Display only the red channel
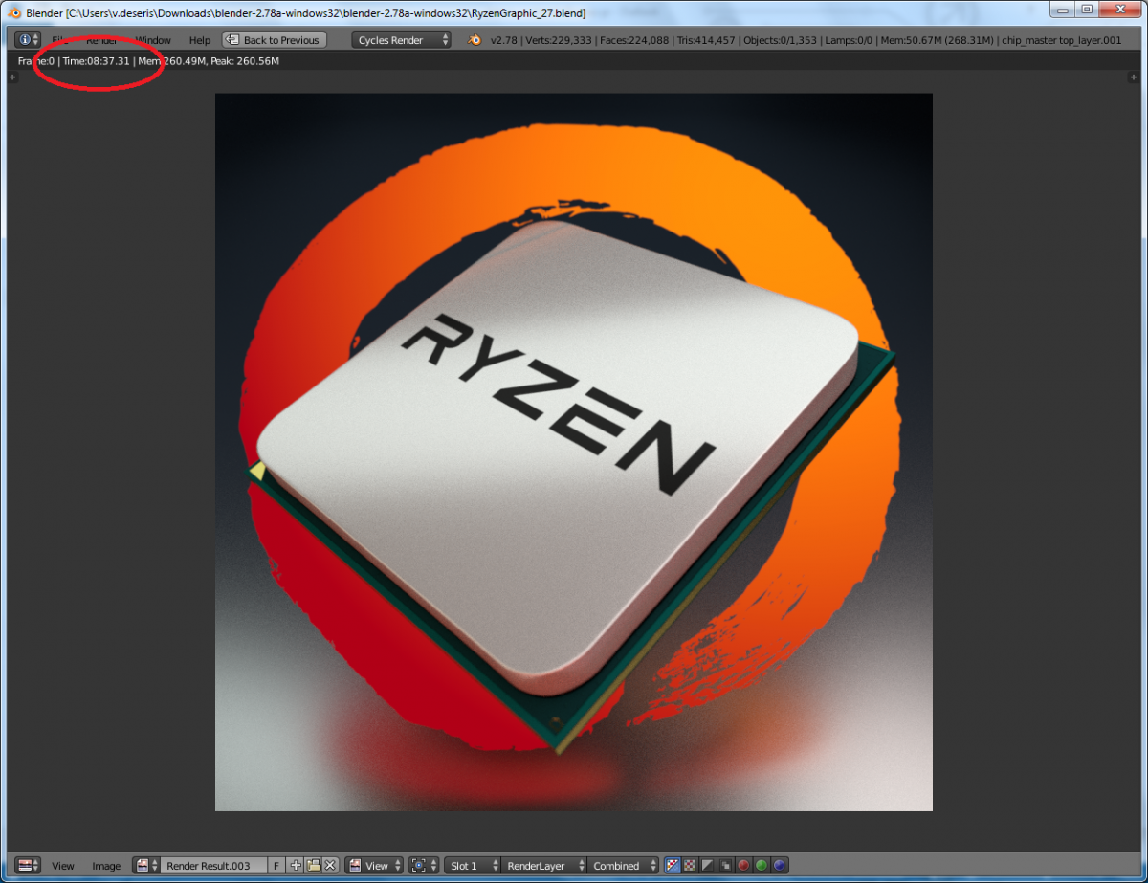Image resolution: width=1148 pixels, height=883 pixels. (743, 865)
